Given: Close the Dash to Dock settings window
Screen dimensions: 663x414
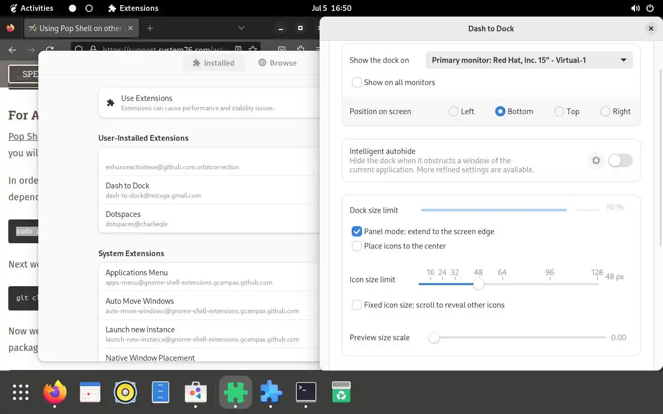Looking at the screenshot, I should pos(651,28).
